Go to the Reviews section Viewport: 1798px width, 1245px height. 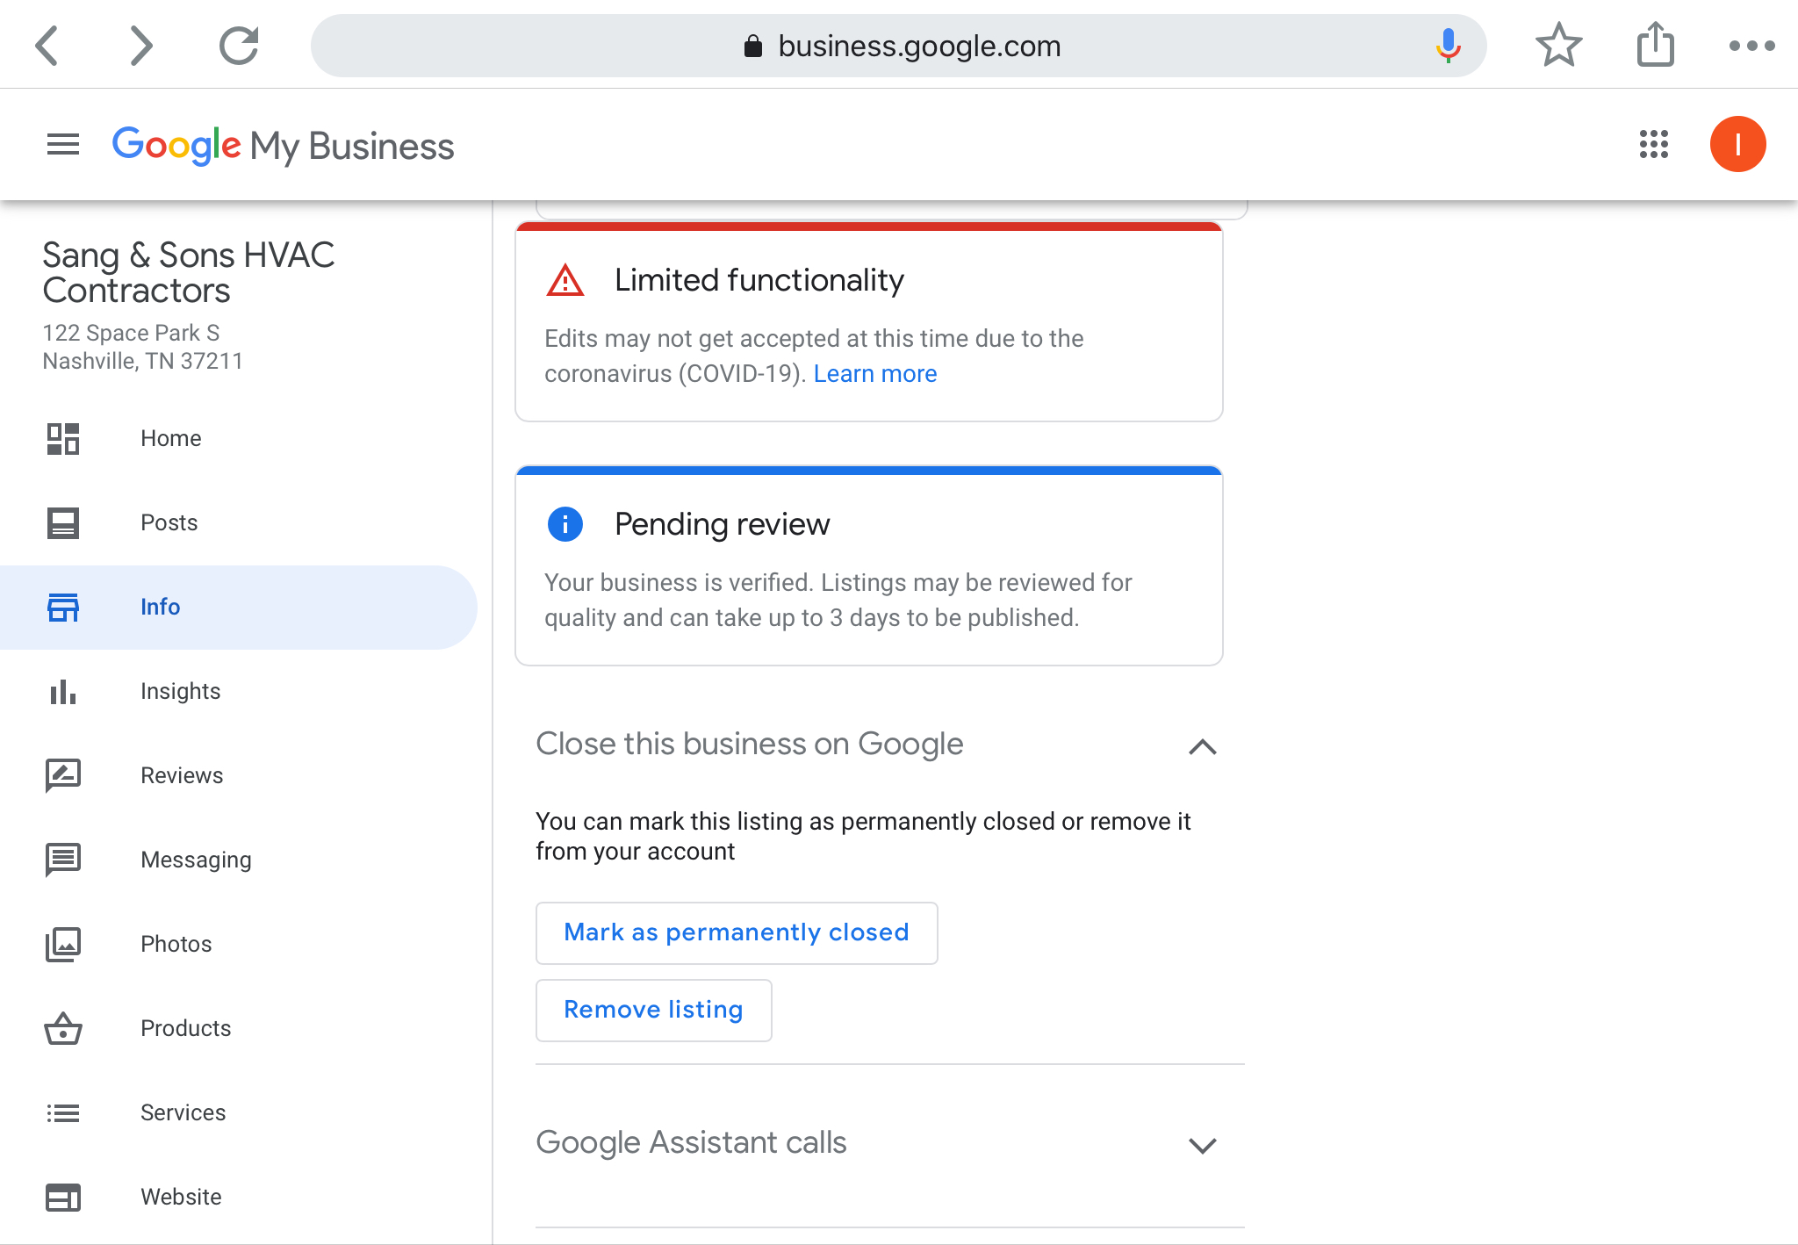click(x=182, y=775)
